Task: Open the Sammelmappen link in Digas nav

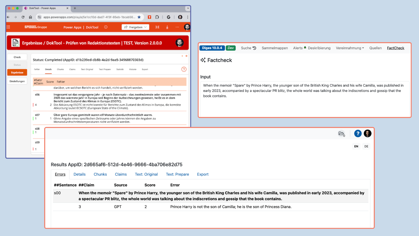Action: [x=275, y=48]
